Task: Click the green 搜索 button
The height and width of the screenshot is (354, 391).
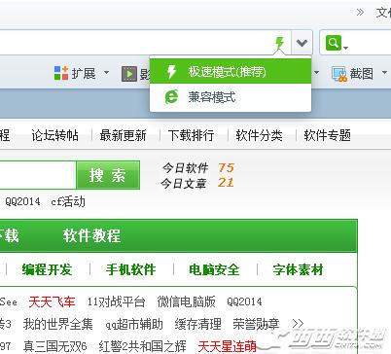Action: (x=108, y=175)
